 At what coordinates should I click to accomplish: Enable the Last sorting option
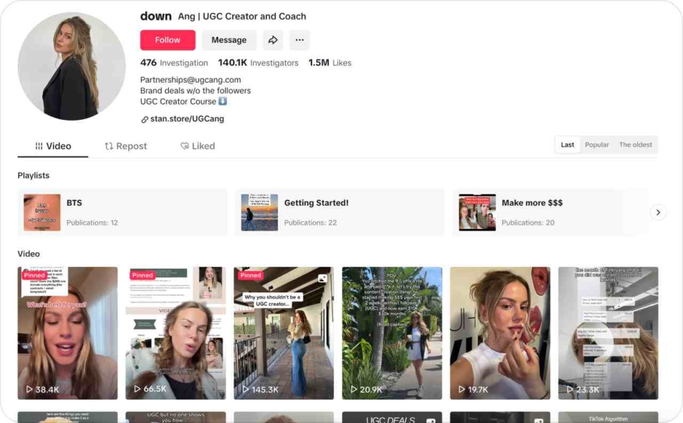coord(567,145)
